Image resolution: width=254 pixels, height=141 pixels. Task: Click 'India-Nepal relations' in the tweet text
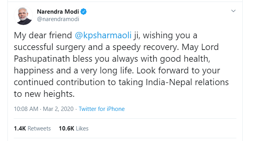coord(187,82)
